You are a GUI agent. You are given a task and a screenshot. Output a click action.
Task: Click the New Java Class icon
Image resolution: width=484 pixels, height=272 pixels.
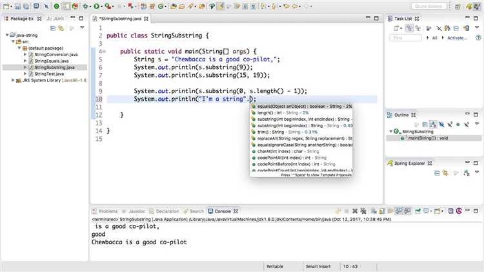tap(161, 6)
